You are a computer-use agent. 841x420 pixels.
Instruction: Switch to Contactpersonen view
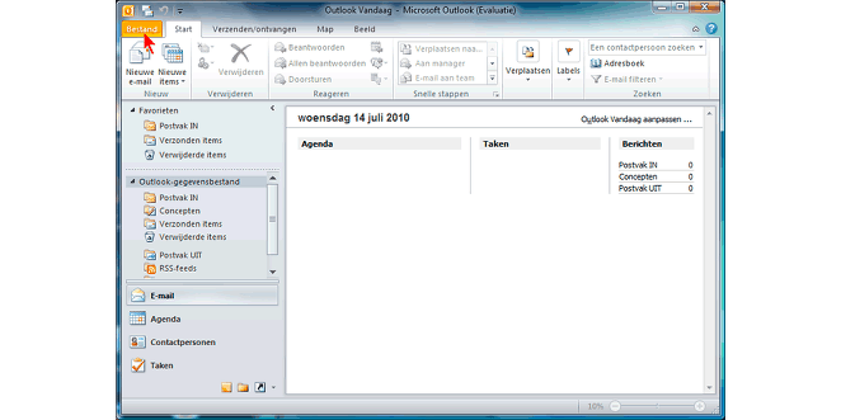coord(202,342)
